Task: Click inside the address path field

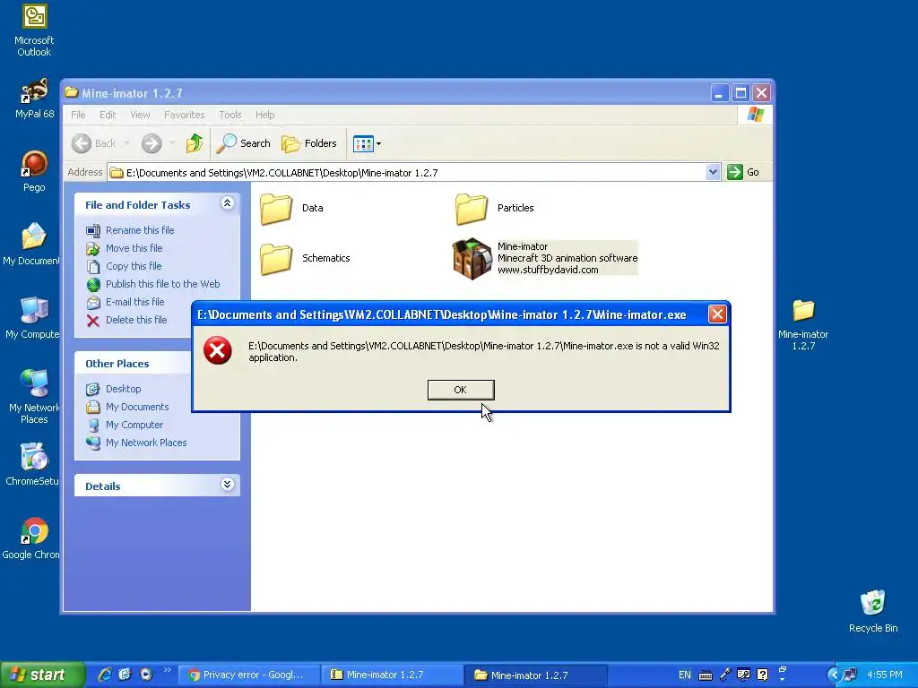Action: 407,173
